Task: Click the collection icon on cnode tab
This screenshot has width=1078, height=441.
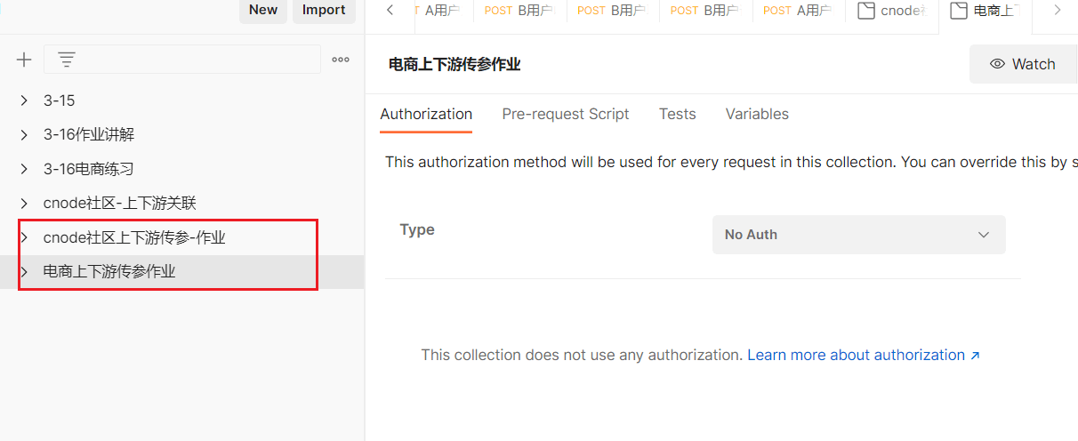Action: click(865, 11)
